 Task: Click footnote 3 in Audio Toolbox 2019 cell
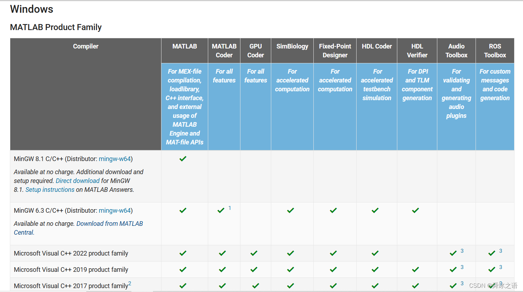coord(462,267)
